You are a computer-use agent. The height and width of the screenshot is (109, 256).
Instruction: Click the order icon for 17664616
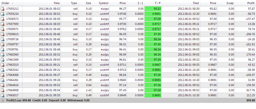coord(3,85)
